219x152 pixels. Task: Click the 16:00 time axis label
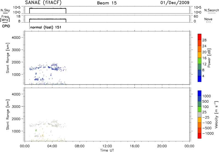coord(134,146)
